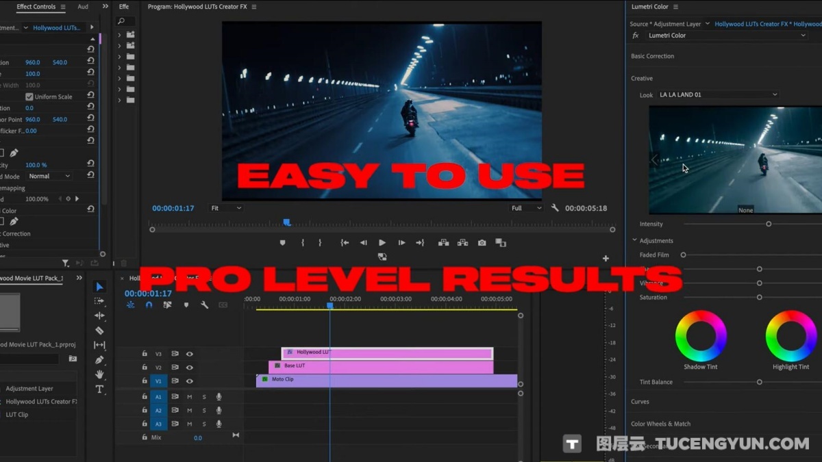
Task: Click the Lift button
Action: (x=444, y=243)
